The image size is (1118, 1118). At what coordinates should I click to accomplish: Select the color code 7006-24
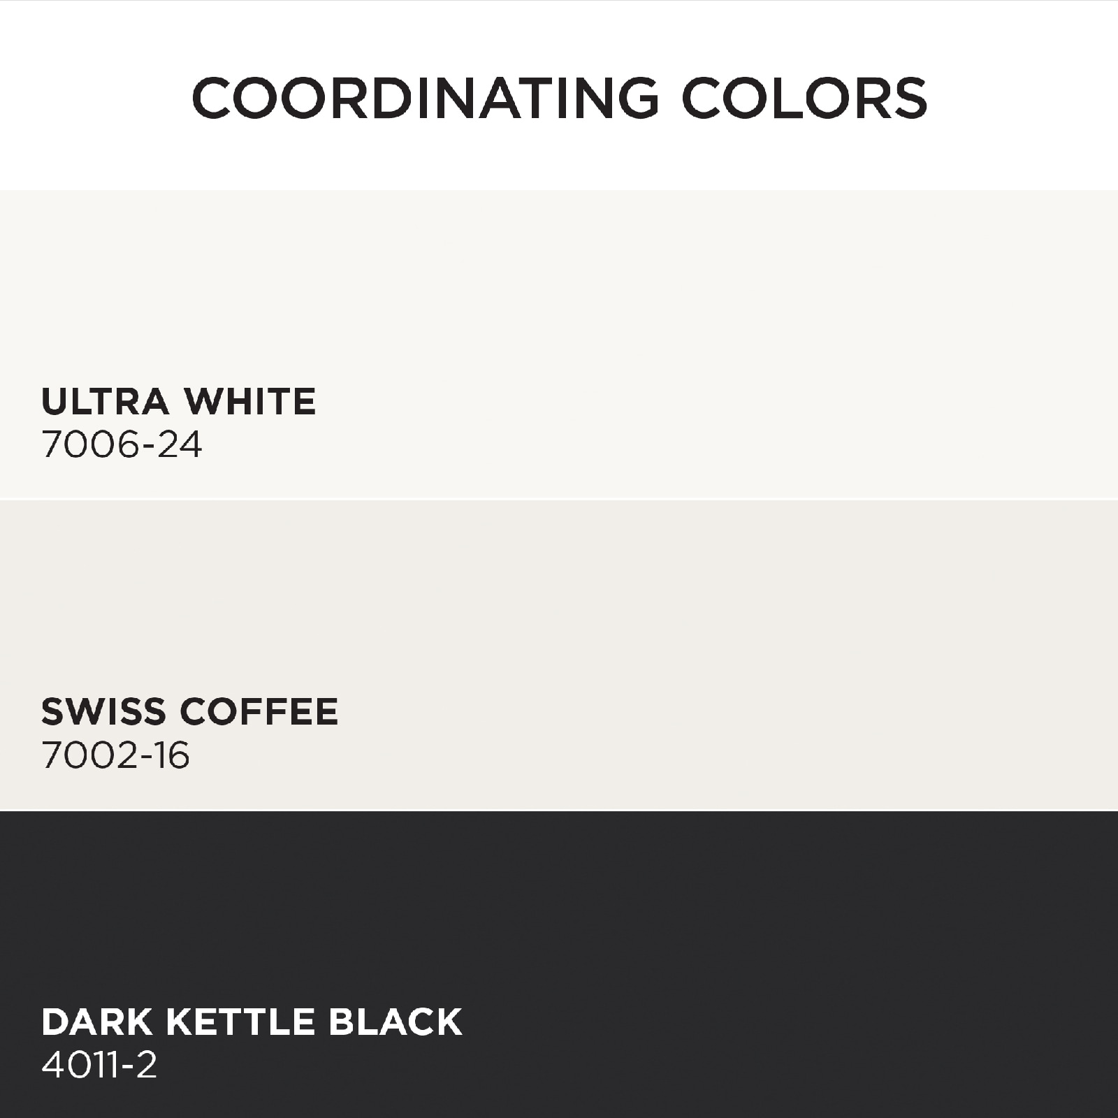coord(122,444)
